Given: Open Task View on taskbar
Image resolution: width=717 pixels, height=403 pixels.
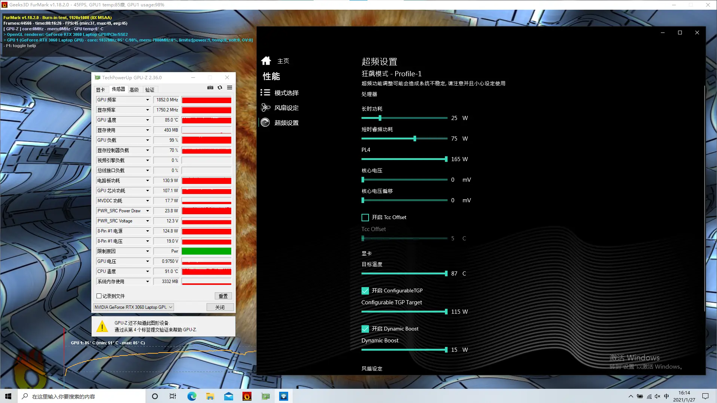Looking at the screenshot, I should (173, 396).
